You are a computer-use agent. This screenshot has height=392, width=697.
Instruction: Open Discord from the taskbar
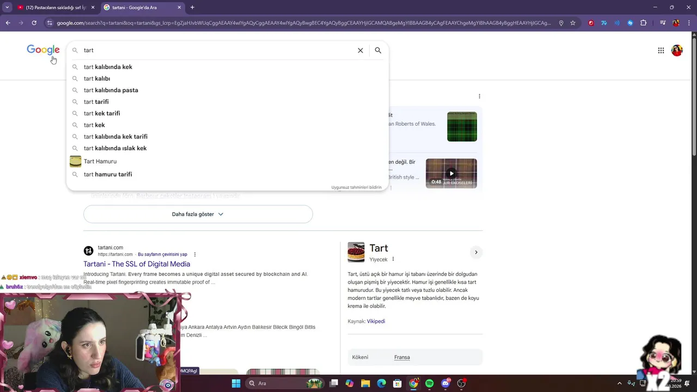tap(445, 383)
